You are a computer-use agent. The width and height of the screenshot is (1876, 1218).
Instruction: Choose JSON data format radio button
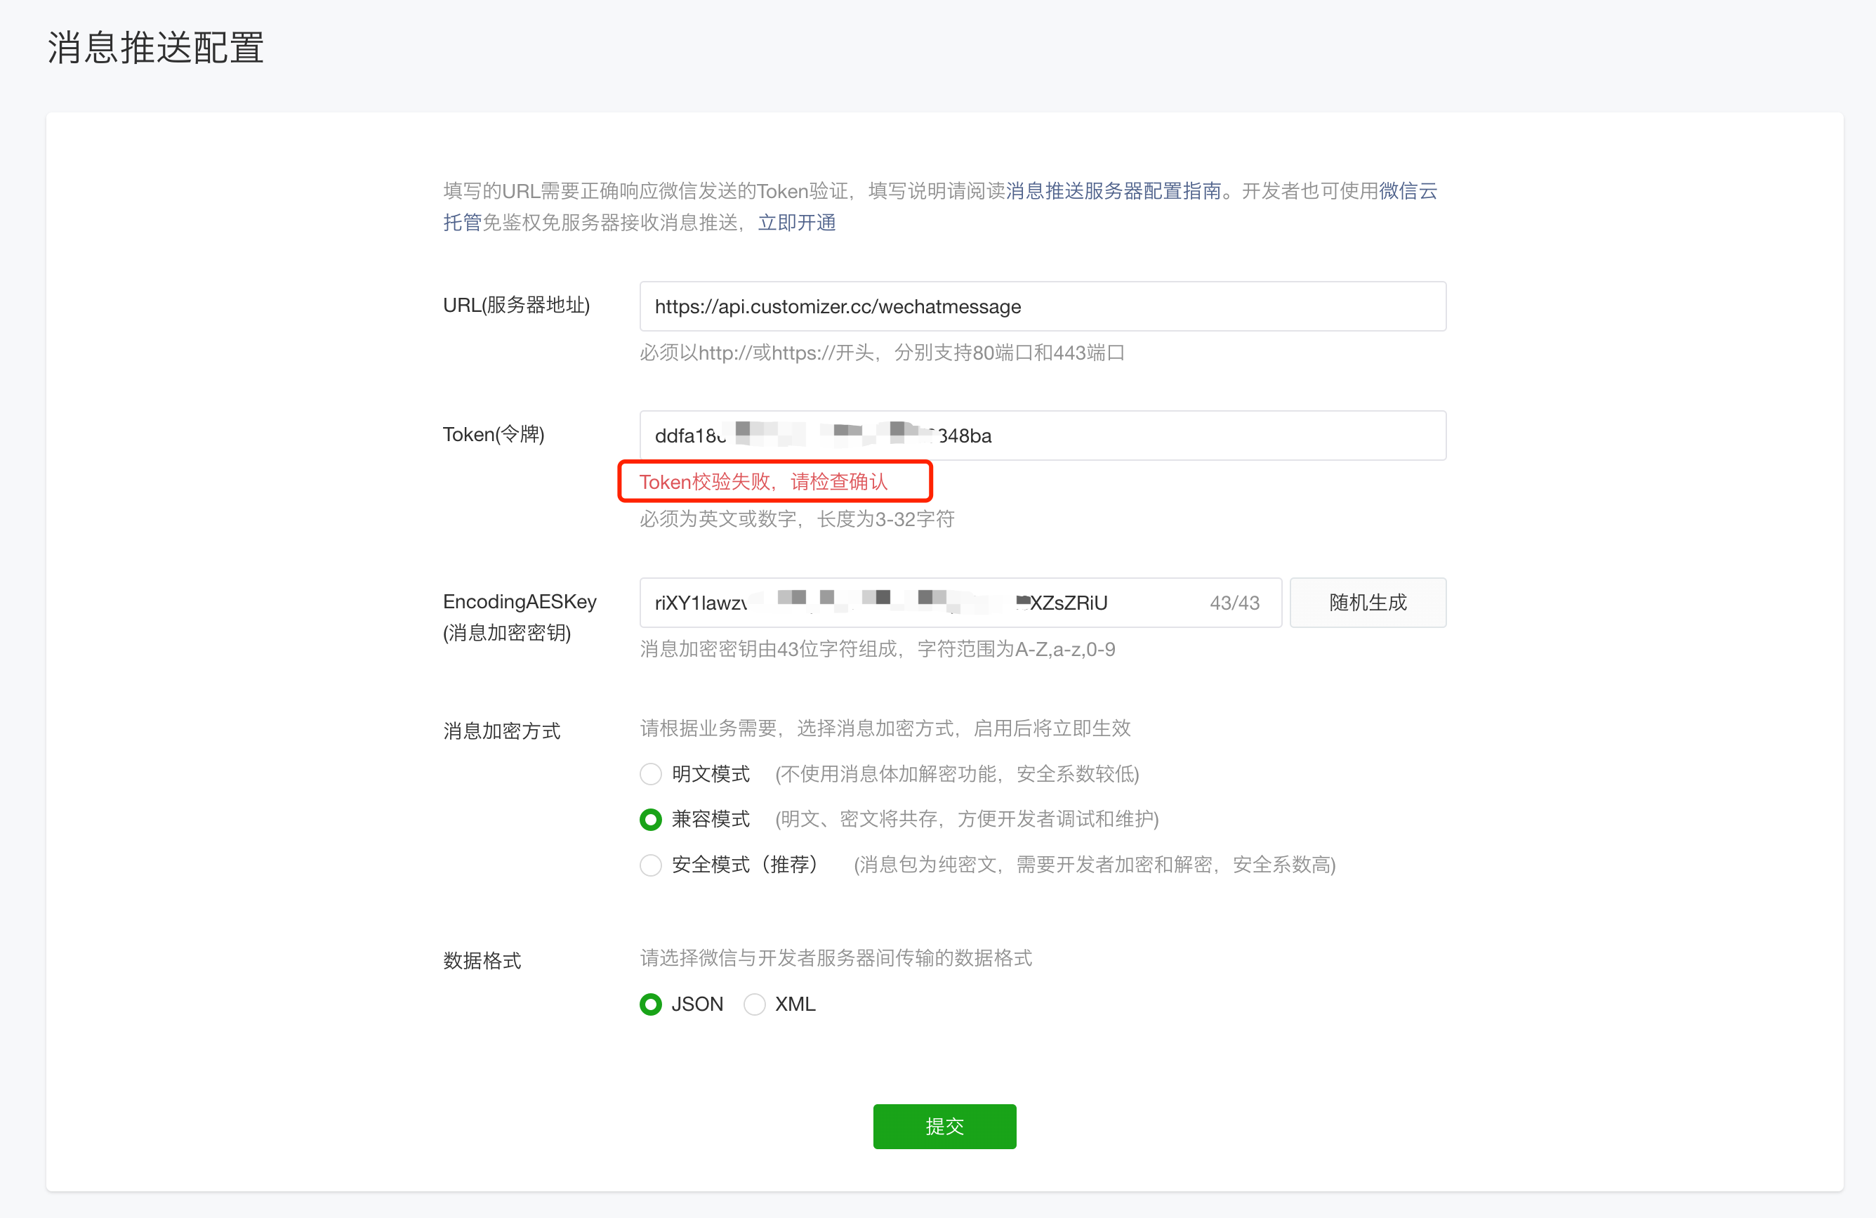tap(650, 1004)
